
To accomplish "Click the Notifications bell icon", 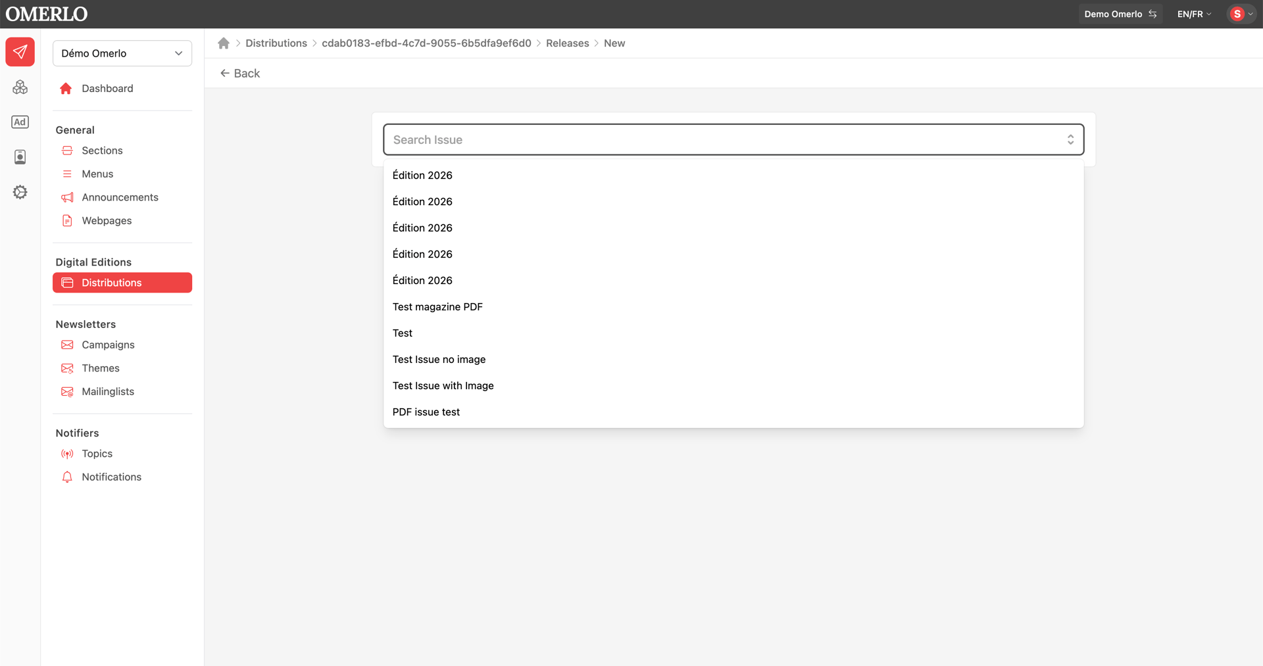I will [x=67, y=477].
